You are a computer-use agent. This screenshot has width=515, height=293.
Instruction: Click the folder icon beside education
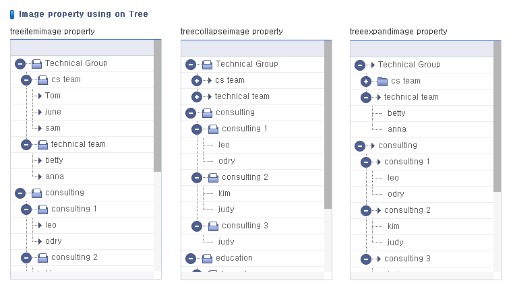[x=207, y=259]
